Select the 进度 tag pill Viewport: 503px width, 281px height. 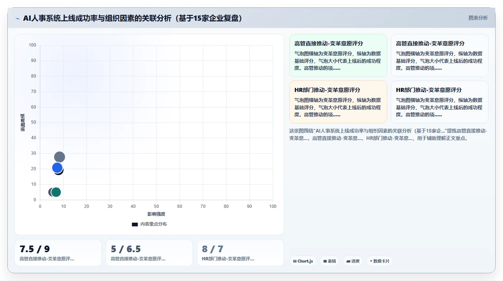pos(353,261)
